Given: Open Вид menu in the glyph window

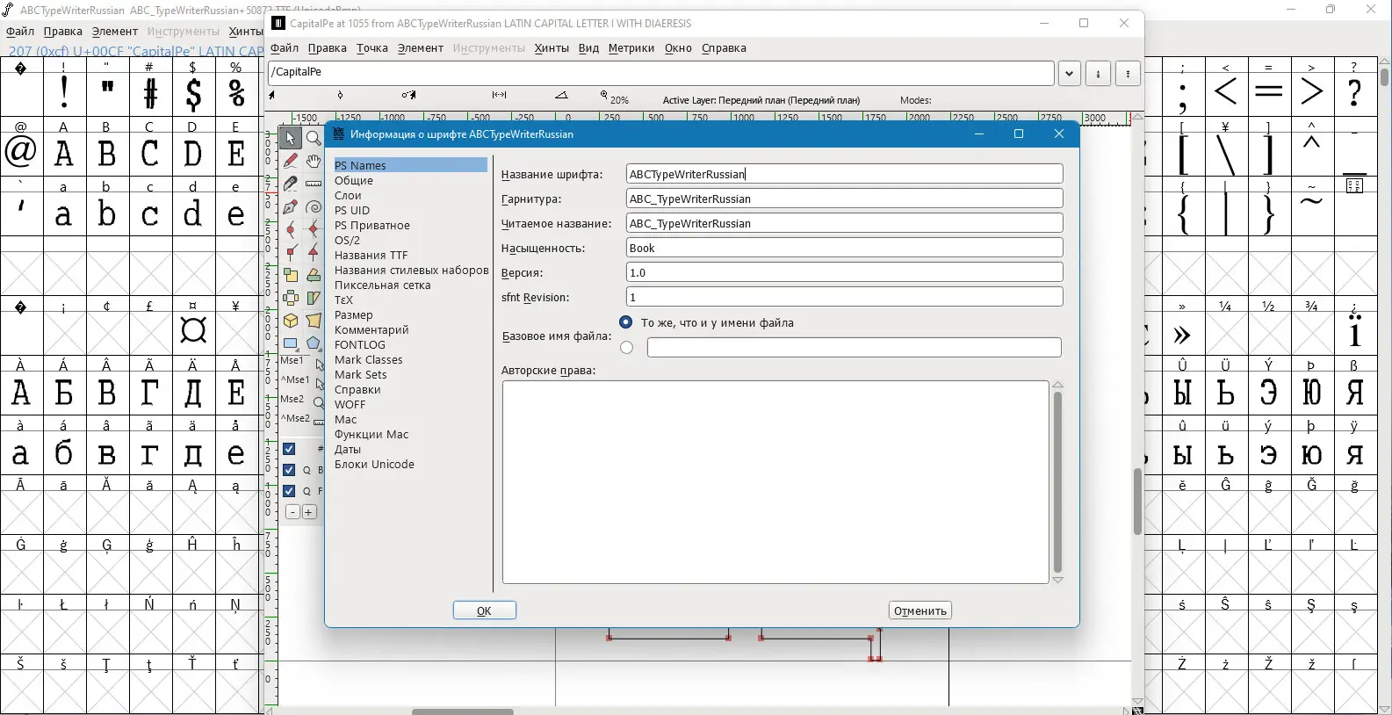Looking at the screenshot, I should pyautogui.click(x=588, y=48).
